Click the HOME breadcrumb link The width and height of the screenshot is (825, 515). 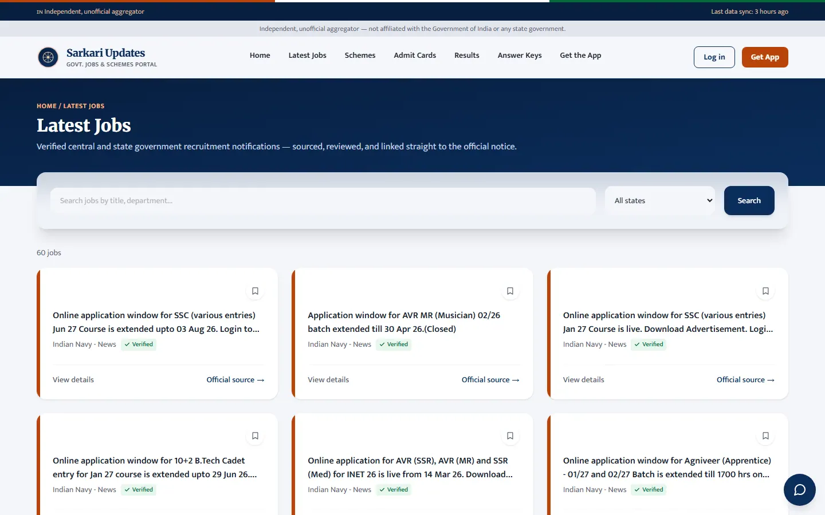coord(46,106)
